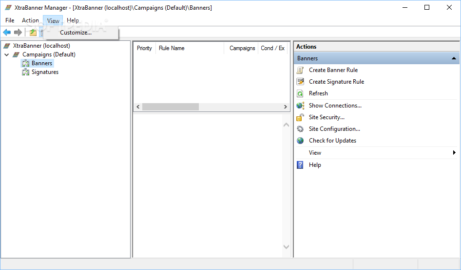Click the Site Configuration gear icon
The height and width of the screenshot is (270, 461).
click(x=300, y=129)
